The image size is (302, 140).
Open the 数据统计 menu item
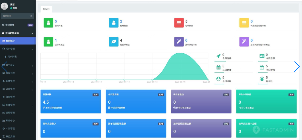10,41
